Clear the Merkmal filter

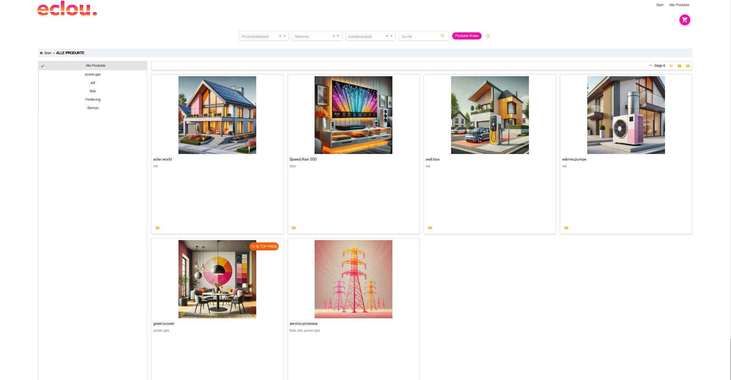333,36
